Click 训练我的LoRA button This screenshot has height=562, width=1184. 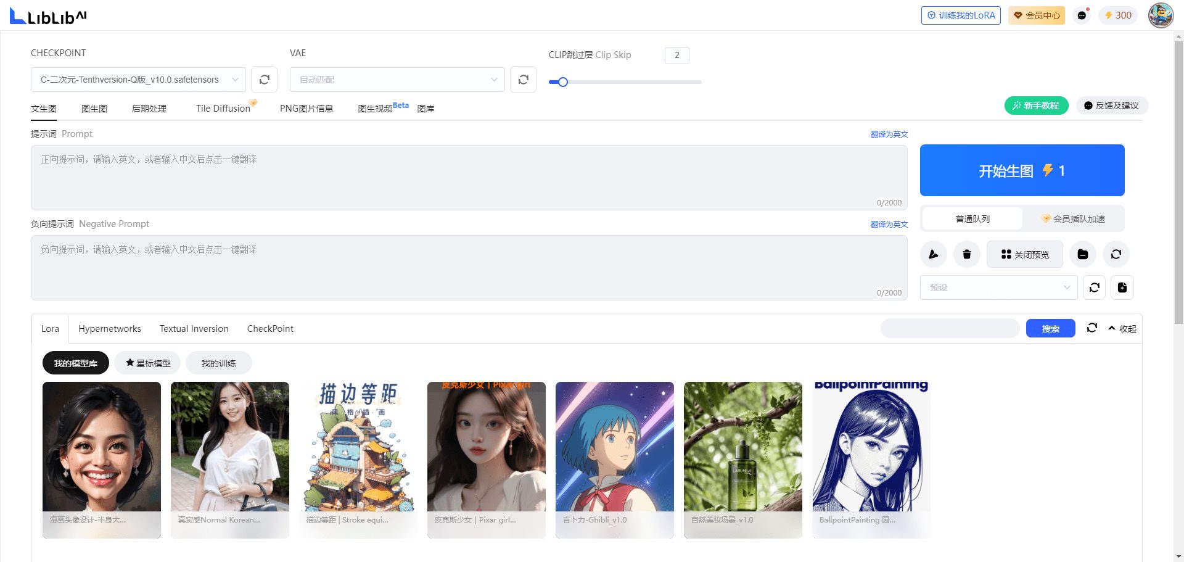coord(961,15)
